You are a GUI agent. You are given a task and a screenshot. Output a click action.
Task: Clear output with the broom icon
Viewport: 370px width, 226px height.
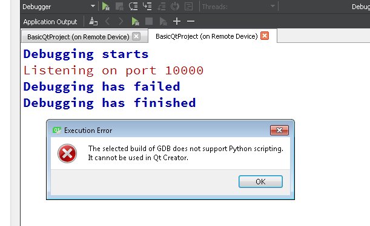(93, 21)
